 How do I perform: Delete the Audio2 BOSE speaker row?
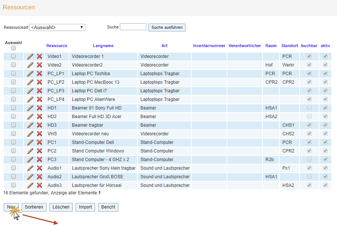point(39,176)
